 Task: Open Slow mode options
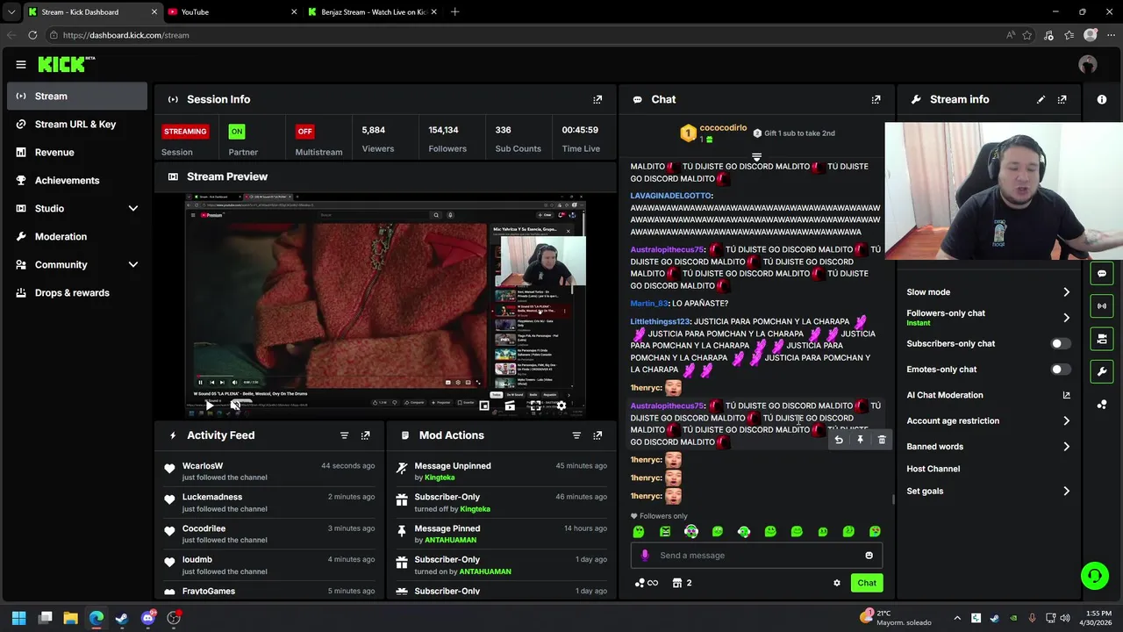[x=988, y=292]
